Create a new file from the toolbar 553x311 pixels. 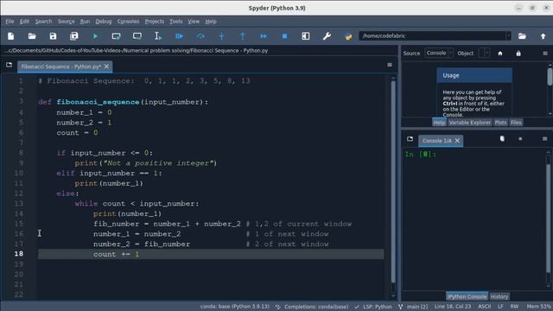11,36
